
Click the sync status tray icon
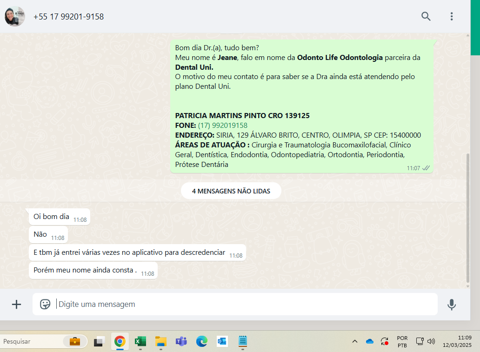(x=385, y=341)
